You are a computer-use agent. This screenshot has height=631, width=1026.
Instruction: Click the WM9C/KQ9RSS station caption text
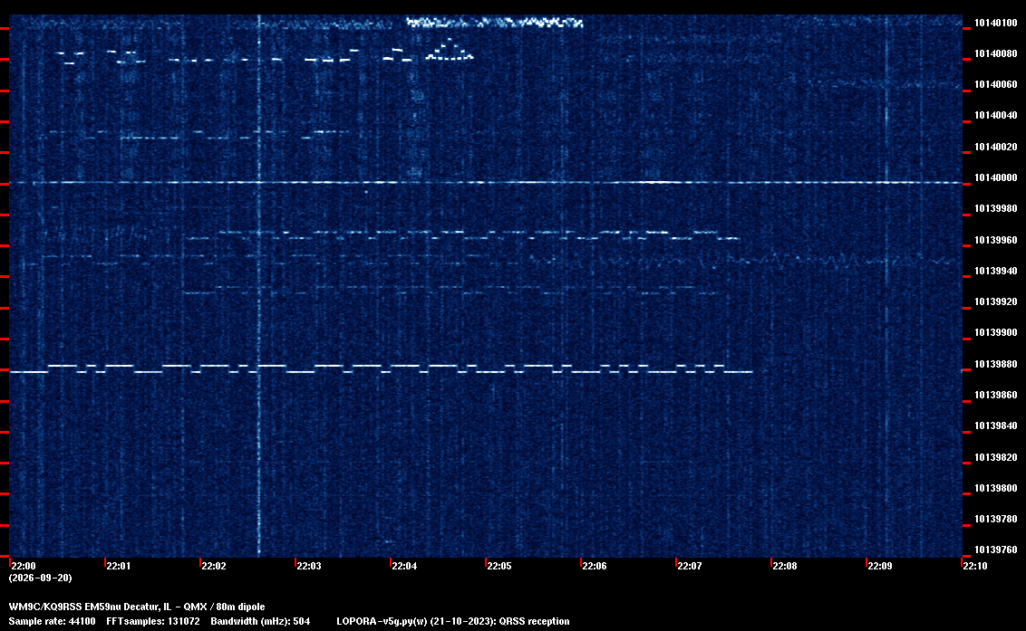click(x=137, y=607)
